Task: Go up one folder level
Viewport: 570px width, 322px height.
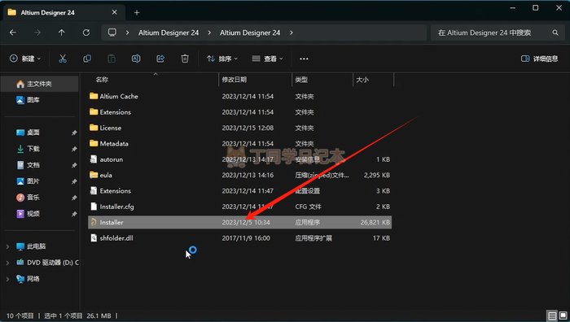Action: click(x=61, y=33)
